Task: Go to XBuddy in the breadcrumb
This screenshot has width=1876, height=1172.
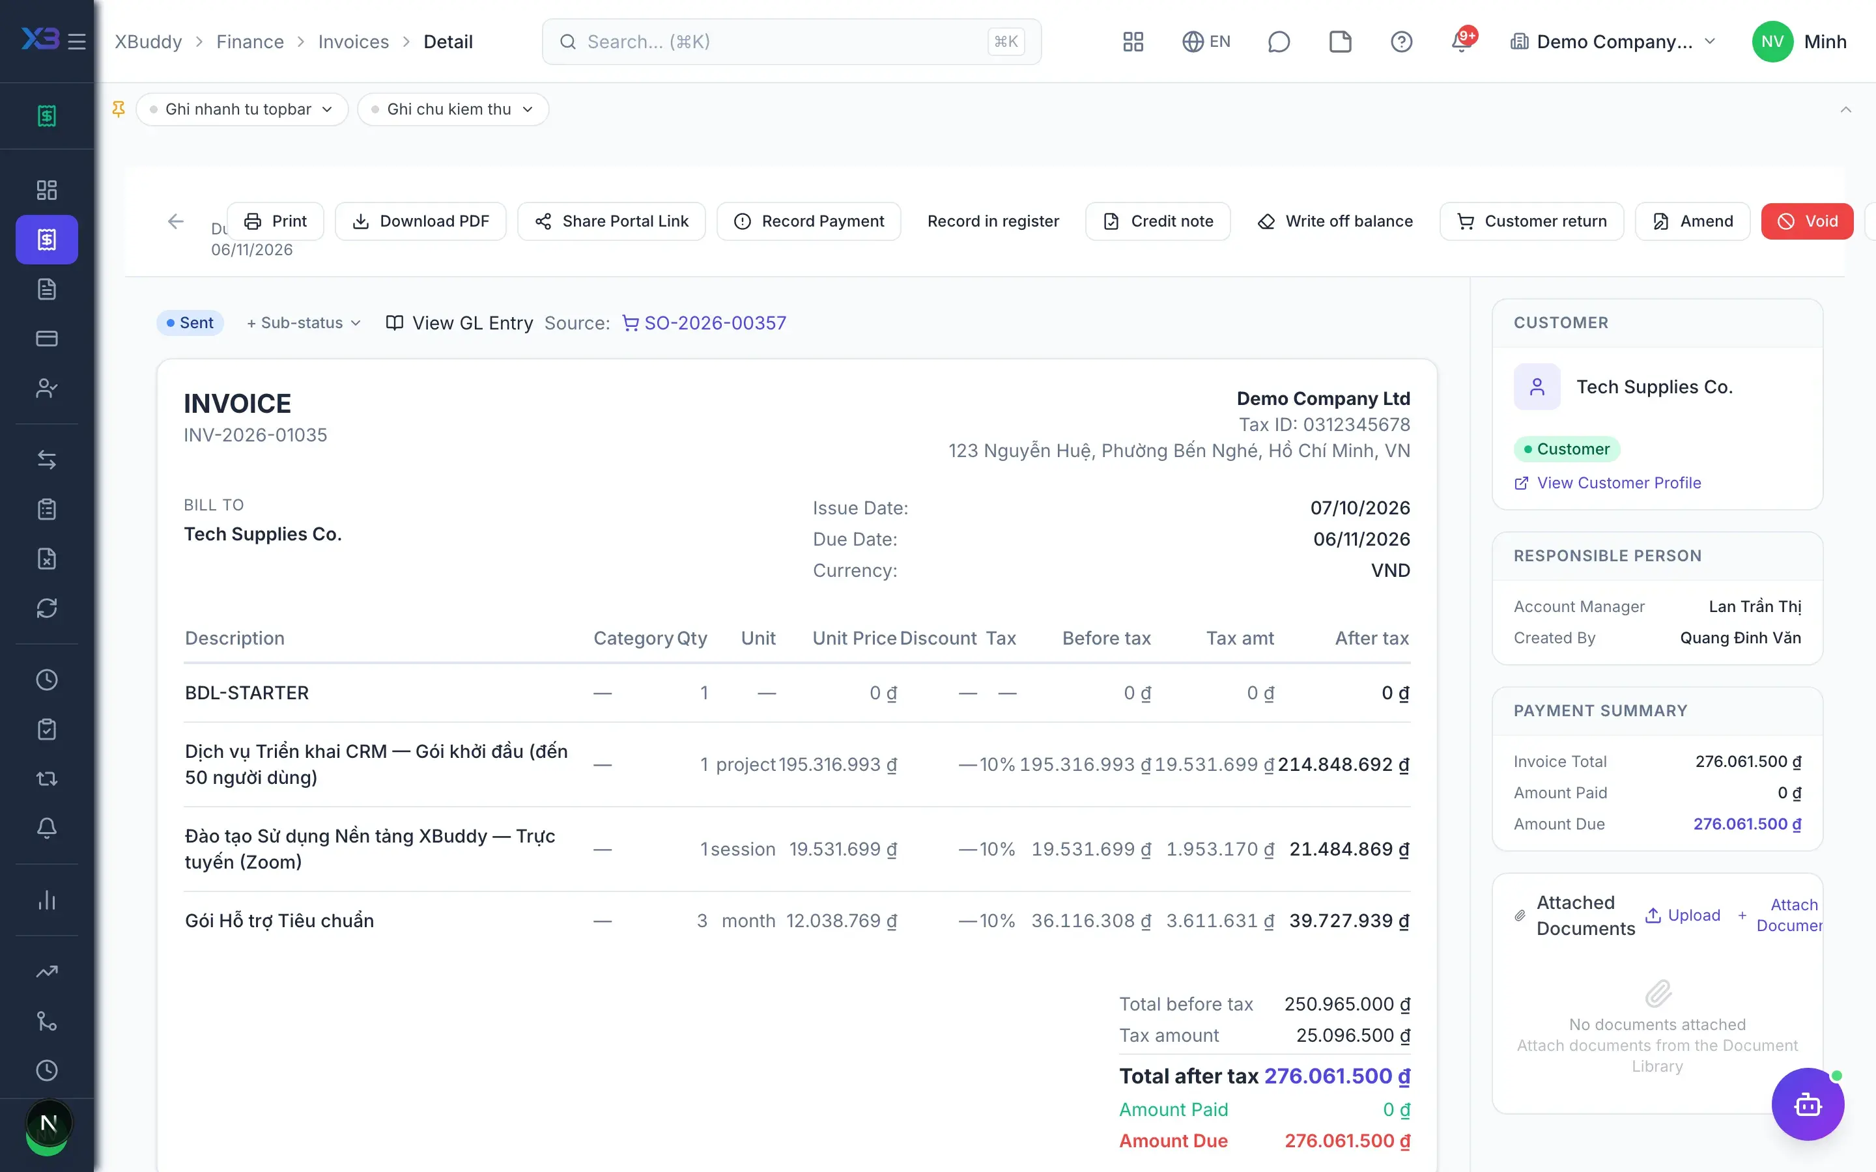Action: [148, 42]
